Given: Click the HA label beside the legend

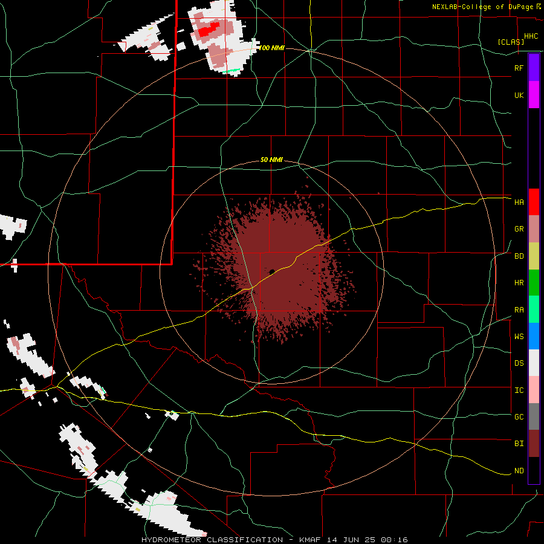Looking at the screenshot, I should [x=519, y=202].
